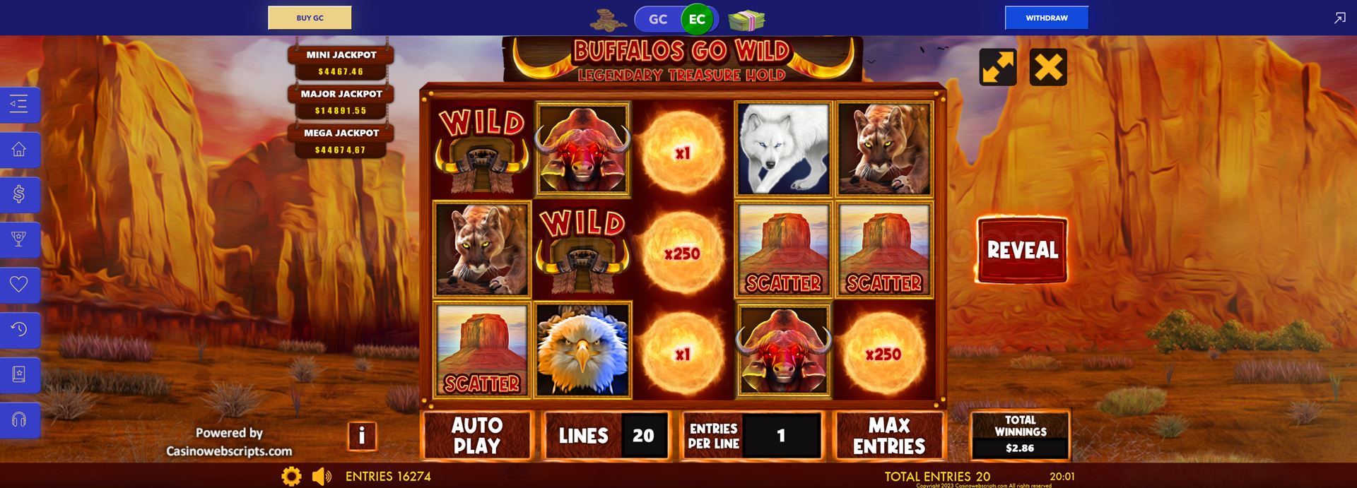Collapse the sidebar menu icon
The image size is (1357, 488).
click(x=19, y=105)
